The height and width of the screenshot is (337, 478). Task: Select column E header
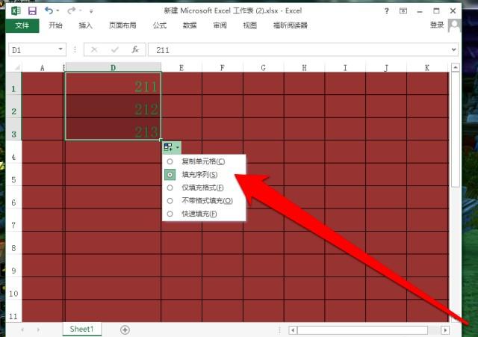pyautogui.click(x=181, y=67)
